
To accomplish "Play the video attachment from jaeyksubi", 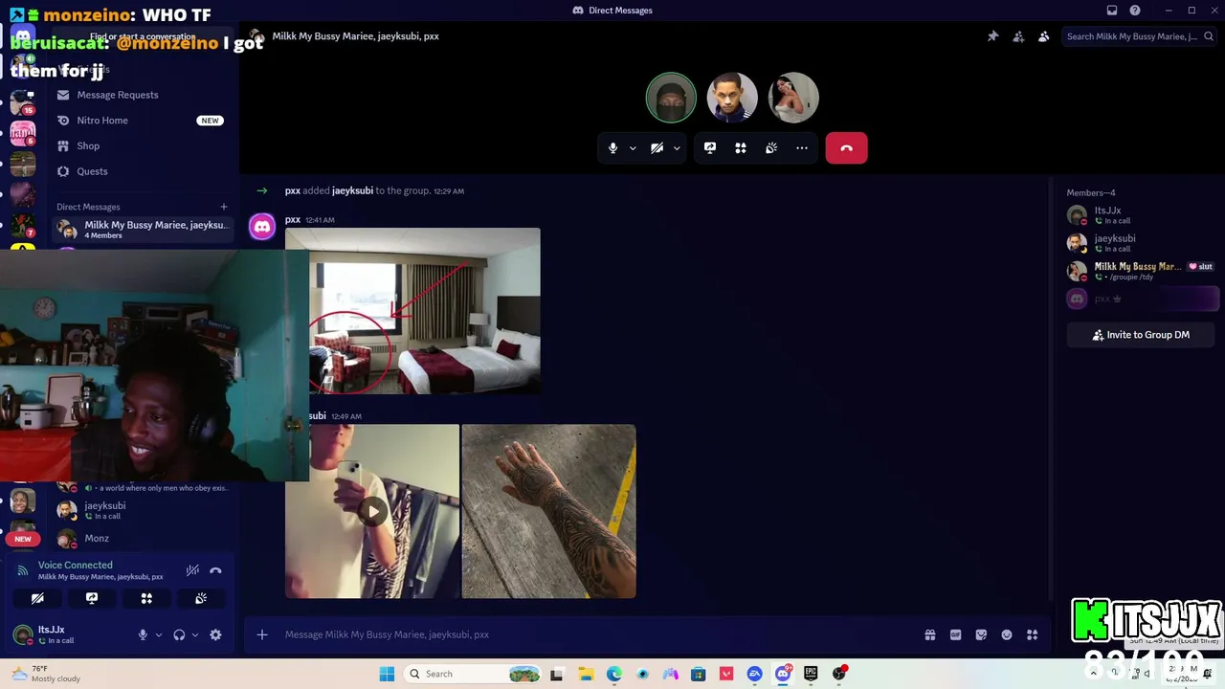I will coord(372,512).
